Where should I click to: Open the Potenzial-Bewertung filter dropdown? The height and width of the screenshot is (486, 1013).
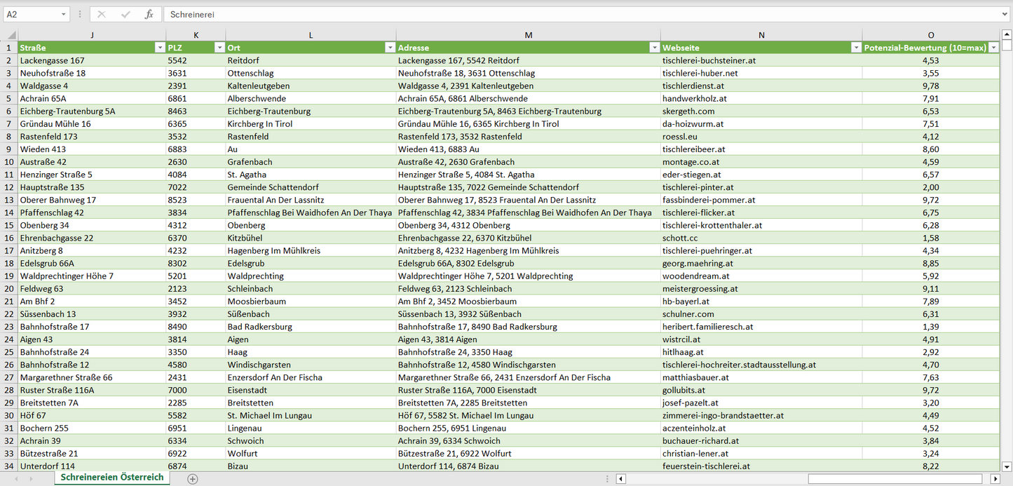[993, 48]
